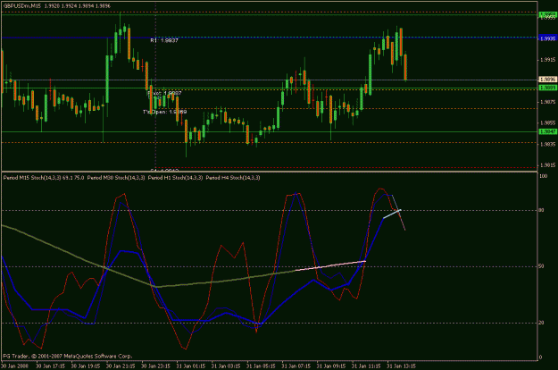Image resolution: width=558 pixels, height=370 pixels.
Task: Click the 30 Jan 23:15 time label
Action: click(156, 366)
